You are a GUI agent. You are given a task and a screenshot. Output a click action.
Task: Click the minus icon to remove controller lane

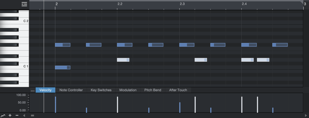pos(17,115)
